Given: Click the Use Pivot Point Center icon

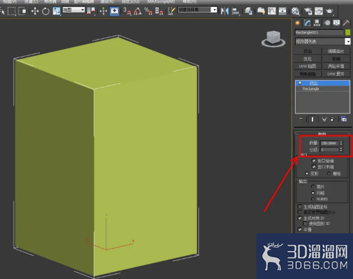Looking at the screenshot, I should (91, 11).
